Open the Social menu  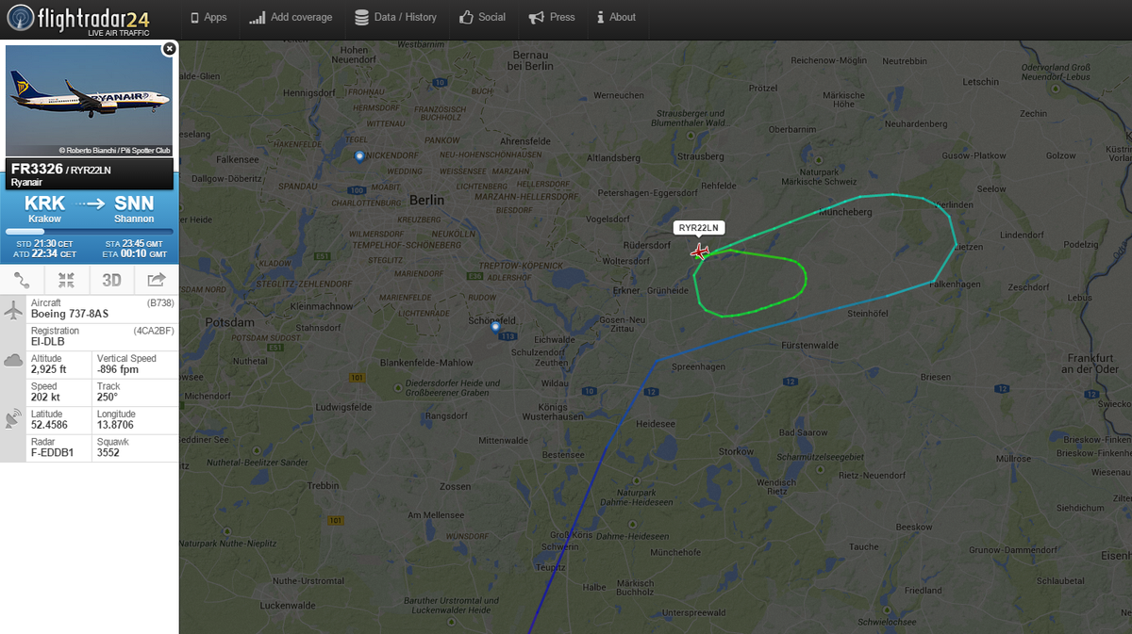coord(483,17)
